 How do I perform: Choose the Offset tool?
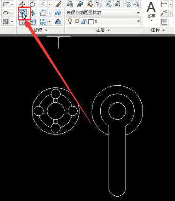pos(58,22)
